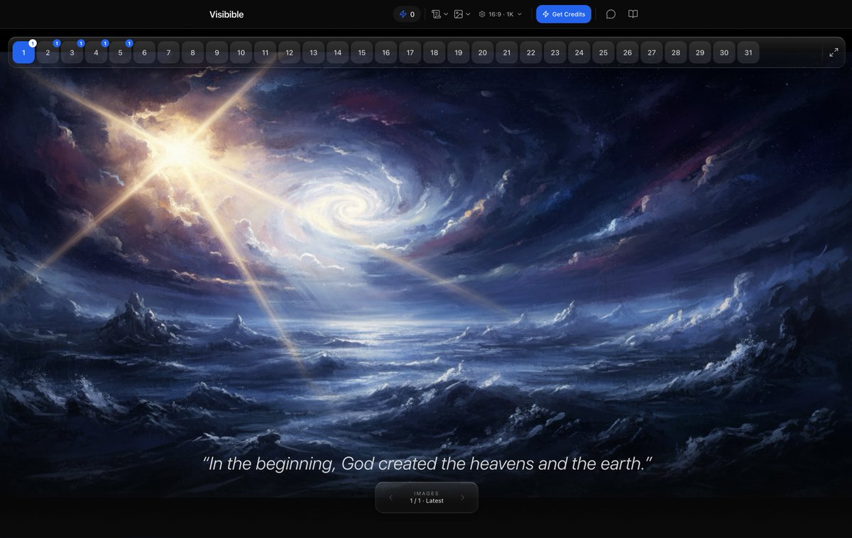Open verse number 17

tap(410, 53)
